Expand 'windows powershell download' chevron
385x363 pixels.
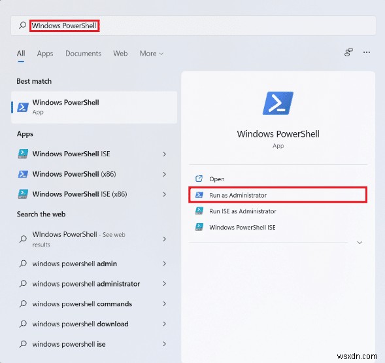[x=164, y=324]
